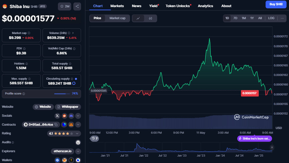Click the historical range navigator mini chart

[x=181, y=148]
